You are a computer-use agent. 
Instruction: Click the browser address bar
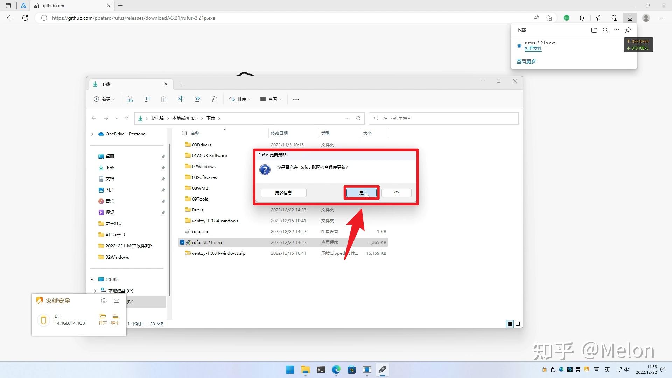[x=245, y=18]
